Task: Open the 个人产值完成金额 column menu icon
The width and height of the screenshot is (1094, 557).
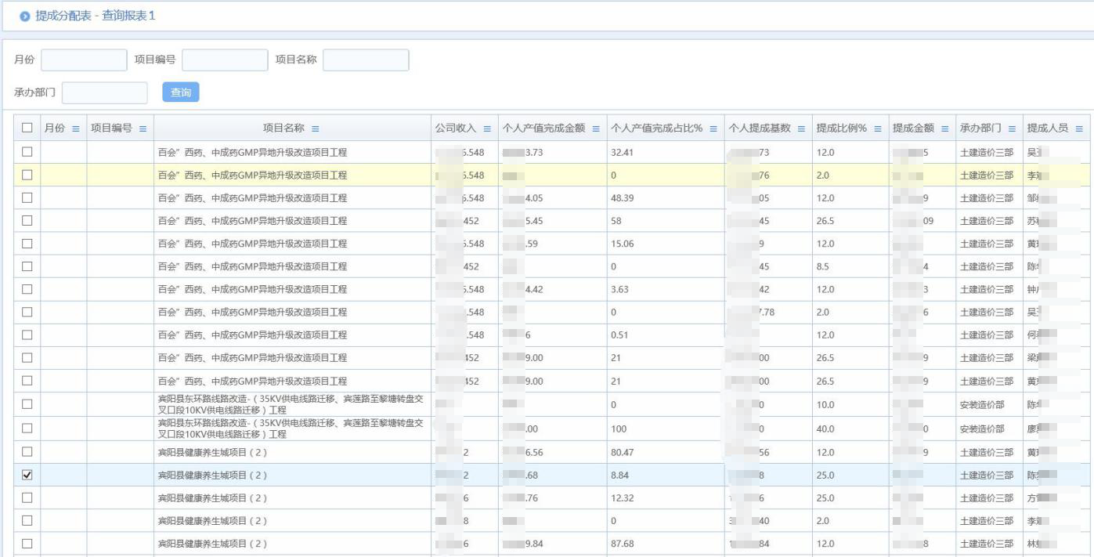Action: click(x=596, y=128)
